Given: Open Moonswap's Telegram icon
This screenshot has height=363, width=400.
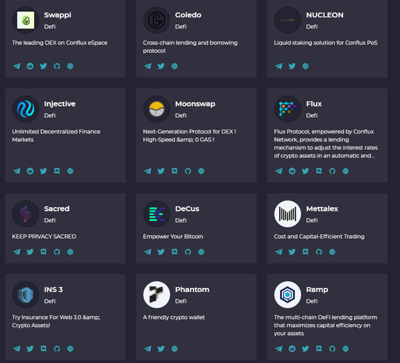Looking at the screenshot, I should [x=148, y=171].
